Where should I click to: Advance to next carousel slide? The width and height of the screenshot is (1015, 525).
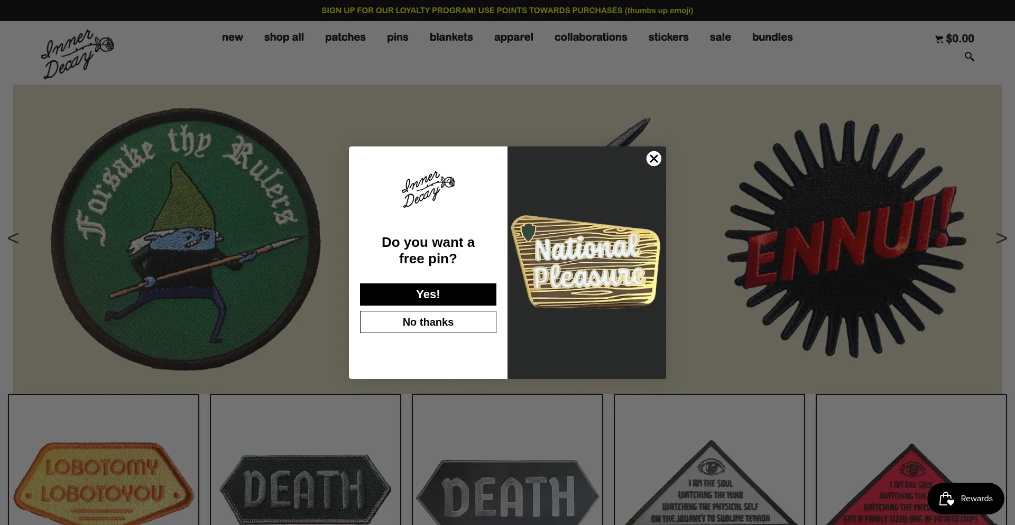point(1001,238)
